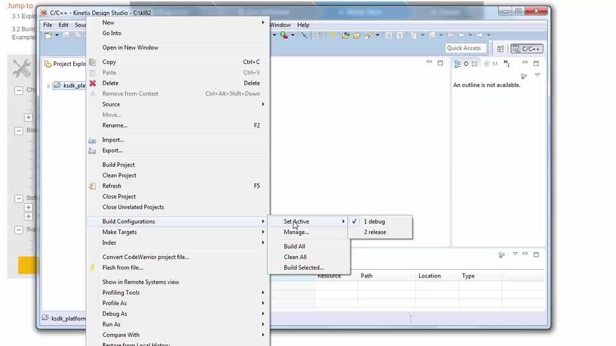Screen dimensions: 616x346
Task: Switch to the C/C++ perspective button
Action: 527,49
